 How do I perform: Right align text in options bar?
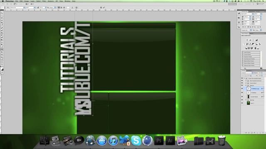(64, 7)
